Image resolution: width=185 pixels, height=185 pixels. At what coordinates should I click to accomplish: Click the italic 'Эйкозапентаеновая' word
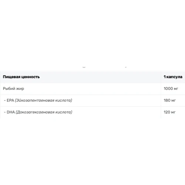tap(35, 100)
